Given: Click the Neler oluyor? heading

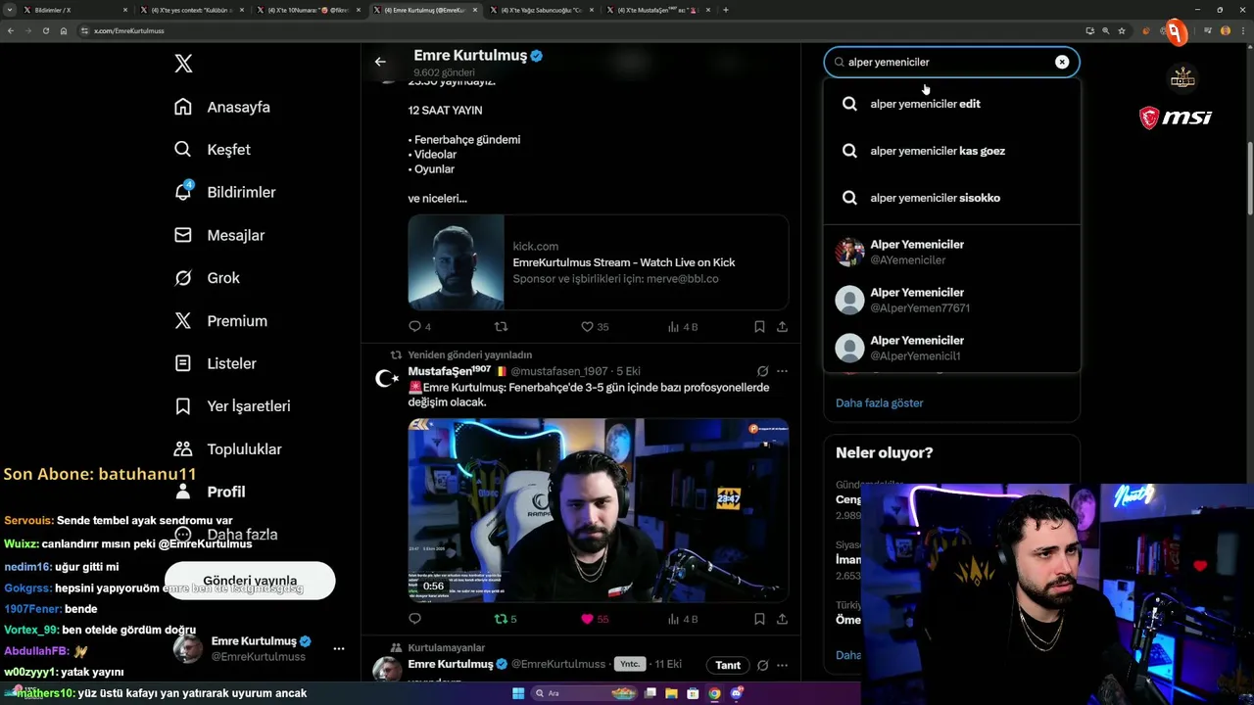Looking at the screenshot, I should tap(884, 452).
